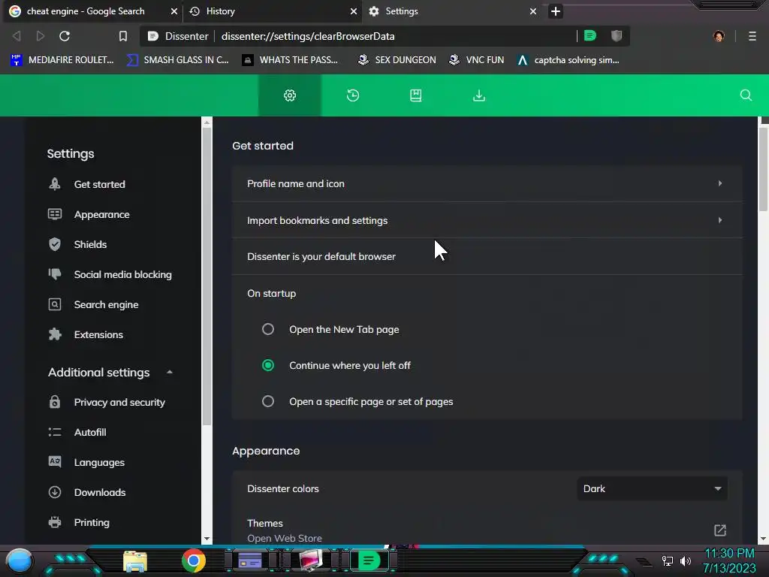This screenshot has height=577, width=769.
Task: Click the Get started rocket icon
Action: pyautogui.click(x=55, y=184)
